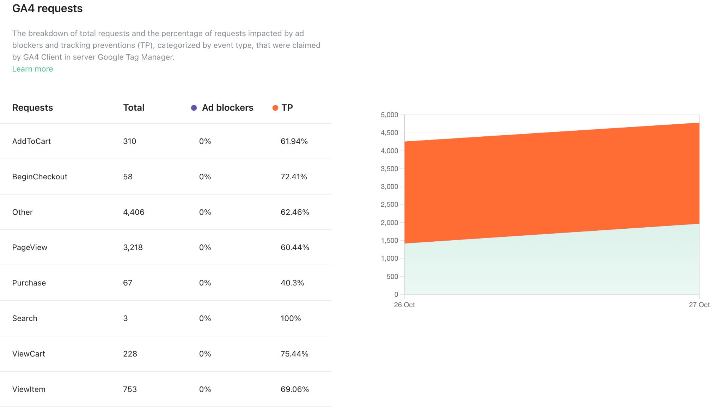Image resolution: width=722 pixels, height=414 pixels.
Task: Click the 26 Oct axis label
Action: click(x=404, y=305)
